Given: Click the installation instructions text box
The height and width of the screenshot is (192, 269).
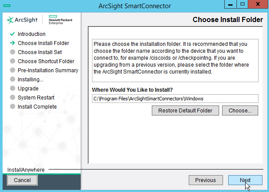Looking at the screenshot, I should (x=175, y=60).
